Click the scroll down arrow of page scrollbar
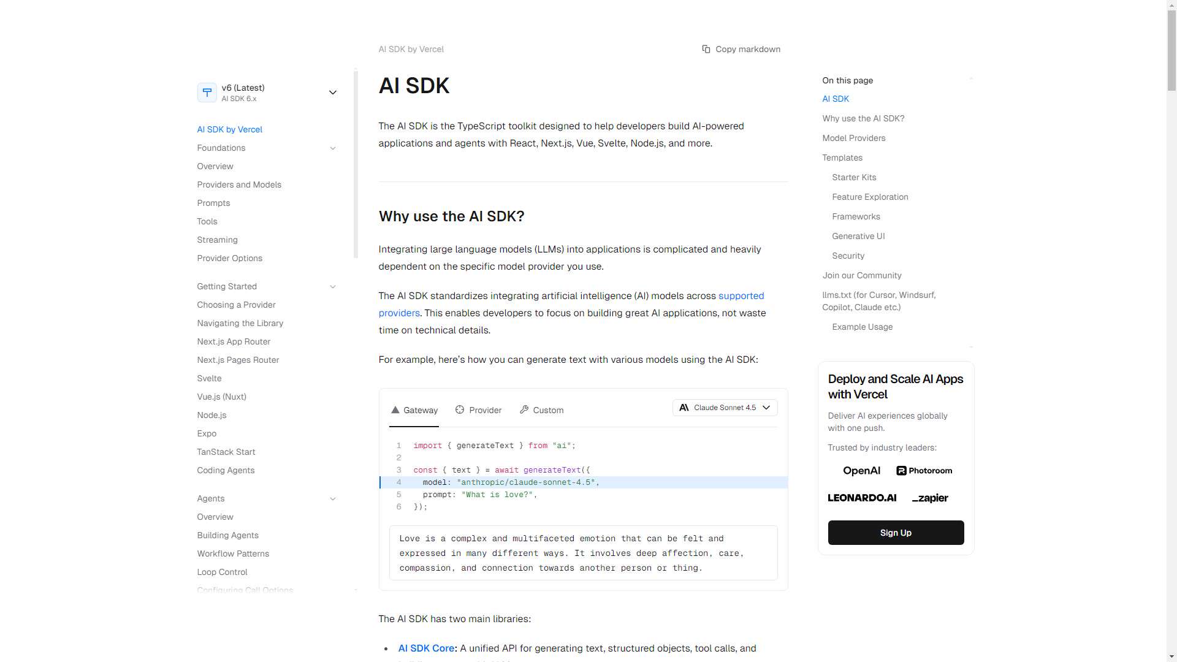 1171,656
